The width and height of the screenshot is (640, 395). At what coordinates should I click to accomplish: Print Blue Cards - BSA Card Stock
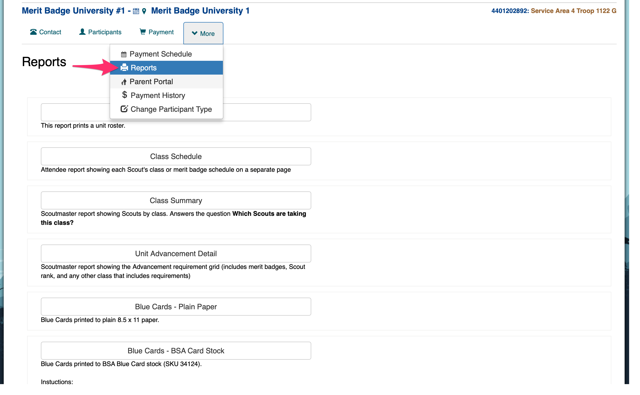[176, 351]
